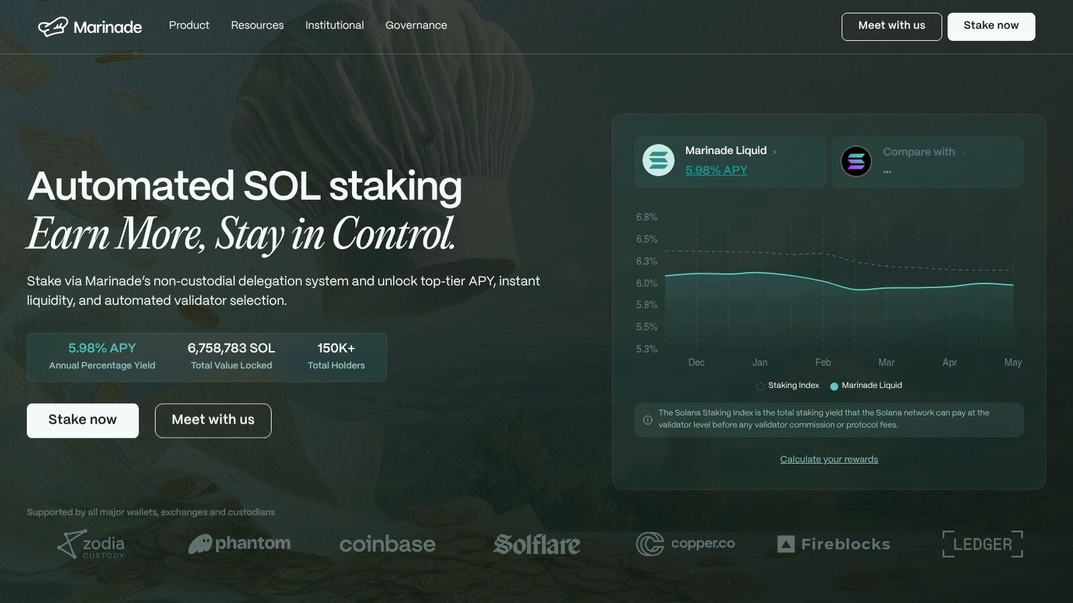Expand the Marinade Liquid selector chevron

[775, 152]
